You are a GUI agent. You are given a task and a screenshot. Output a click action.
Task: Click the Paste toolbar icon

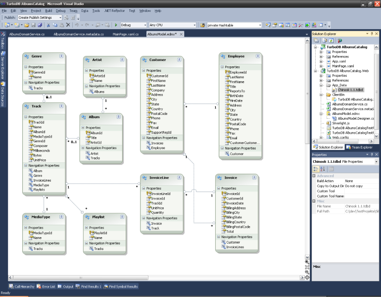click(x=62, y=25)
